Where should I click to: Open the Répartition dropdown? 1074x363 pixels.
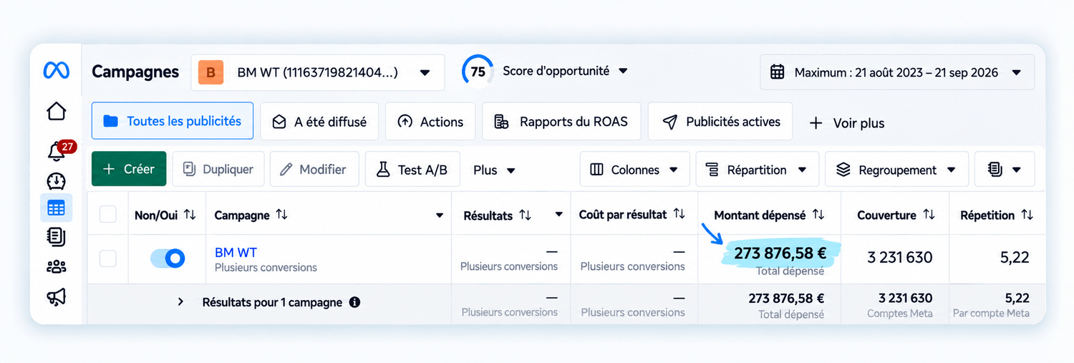pos(757,170)
